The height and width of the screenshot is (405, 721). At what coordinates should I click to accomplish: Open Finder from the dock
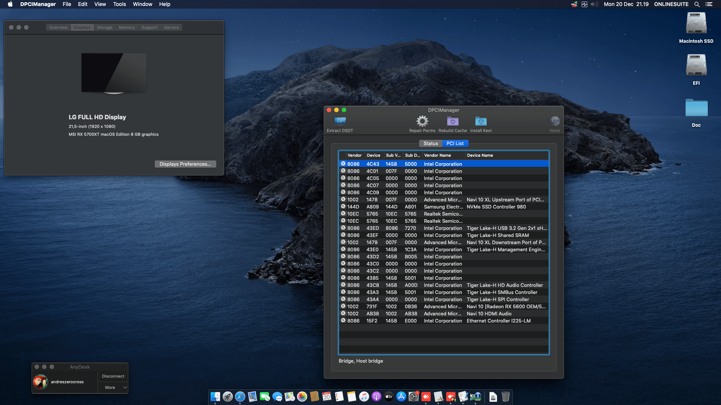point(215,396)
